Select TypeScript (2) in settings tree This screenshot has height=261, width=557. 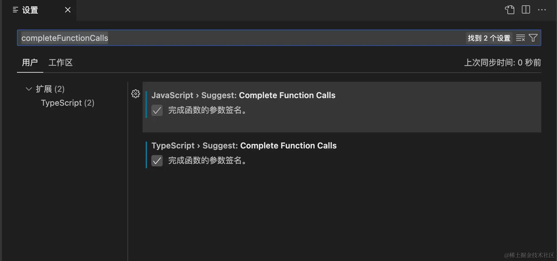(68, 103)
